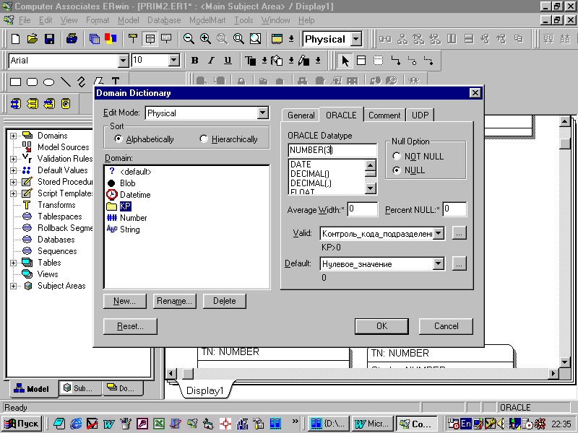Switch to the Comment tab

(x=384, y=115)
